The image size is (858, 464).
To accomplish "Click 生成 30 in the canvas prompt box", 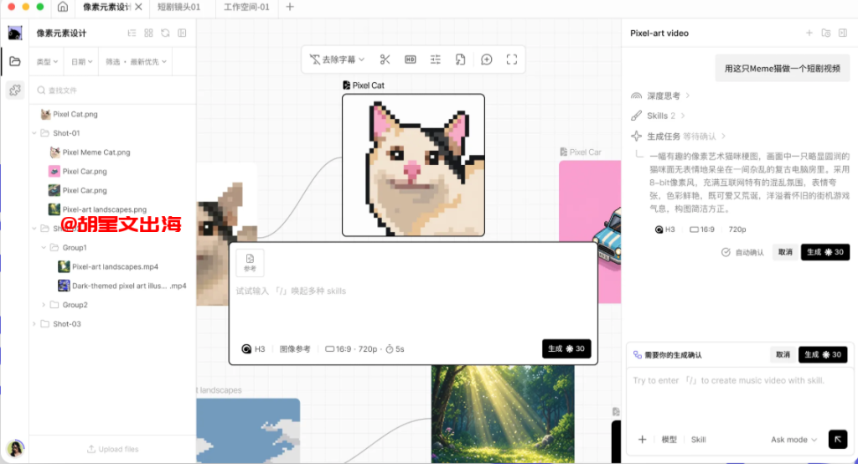I will [566, 349].
